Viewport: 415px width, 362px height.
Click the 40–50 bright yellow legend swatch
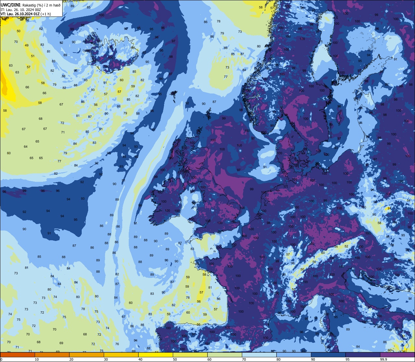(156, 355)
